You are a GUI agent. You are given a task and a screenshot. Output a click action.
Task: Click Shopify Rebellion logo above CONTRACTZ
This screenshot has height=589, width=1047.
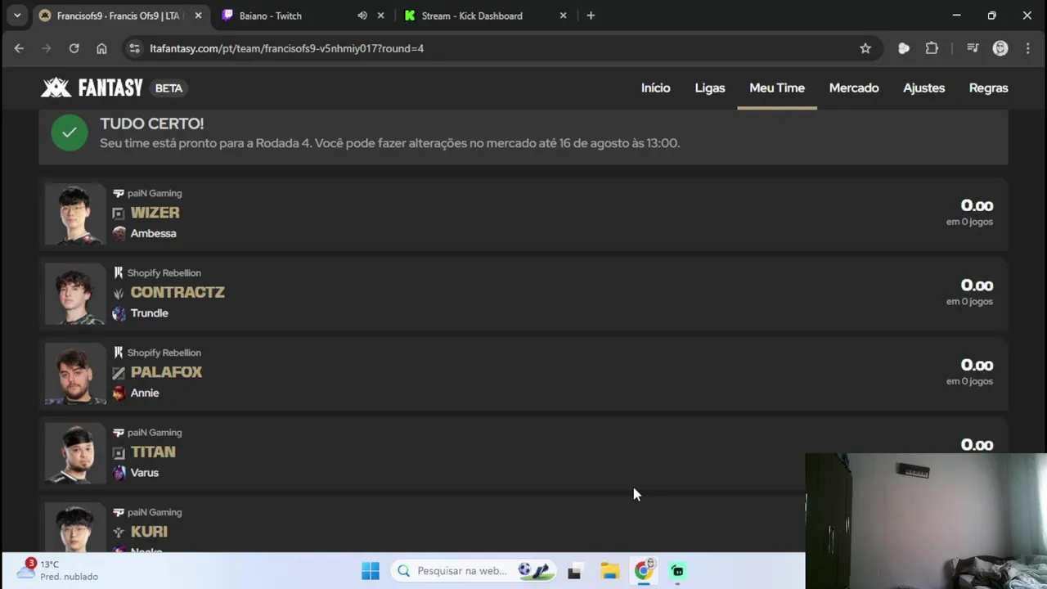pos(119,272)
